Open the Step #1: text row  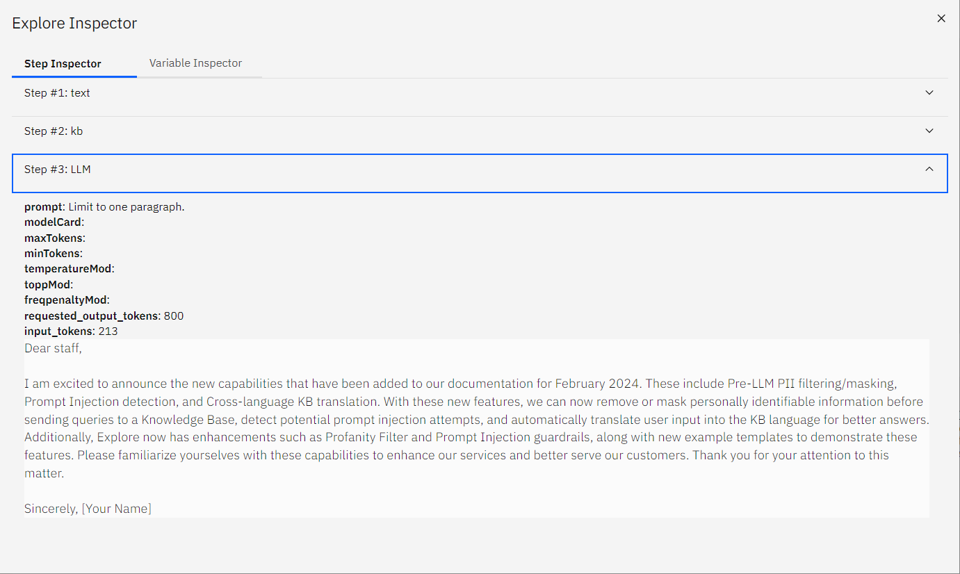coord(480,93)
